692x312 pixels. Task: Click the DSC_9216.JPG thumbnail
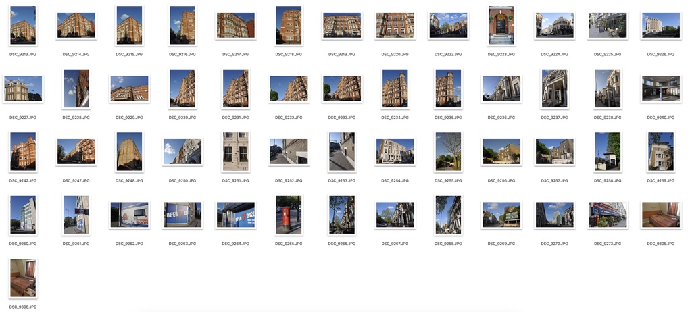pos(182,26)
